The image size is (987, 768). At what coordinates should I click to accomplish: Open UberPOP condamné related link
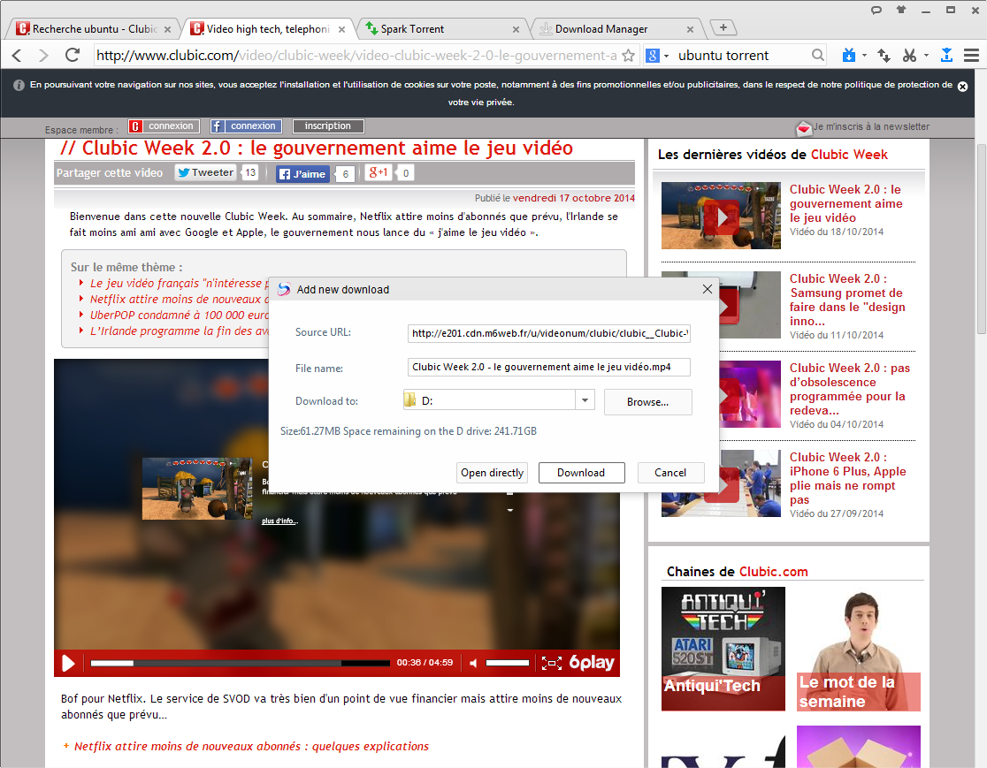pos(180,316)
